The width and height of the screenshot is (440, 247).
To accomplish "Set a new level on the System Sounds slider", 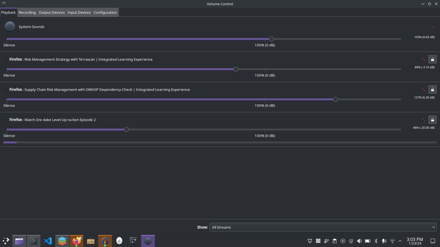I will click(x=271, y=39).
